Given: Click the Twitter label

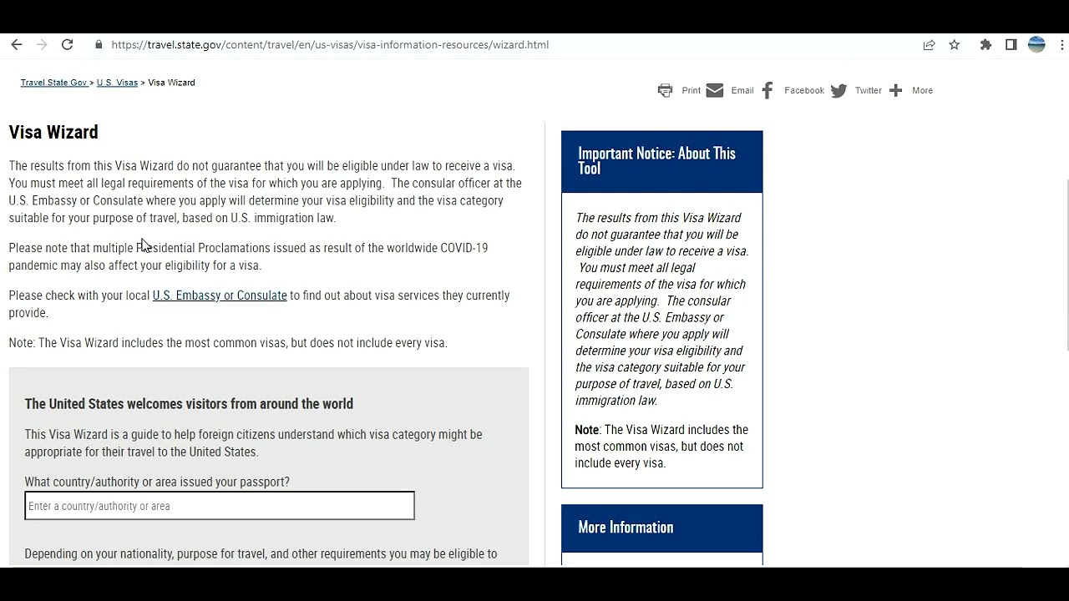Looking at the screenshot, I should (869, 90).
